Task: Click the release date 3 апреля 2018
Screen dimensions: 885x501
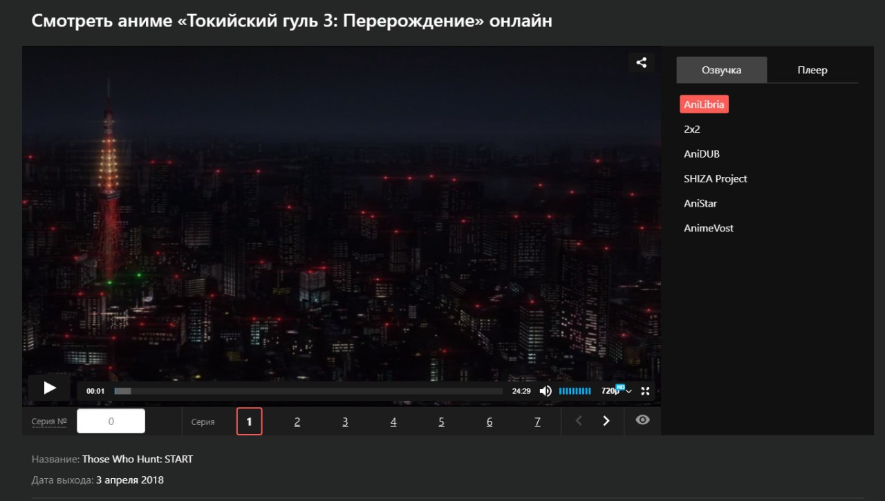Action: pyautogui.click(x=130, y=480)
